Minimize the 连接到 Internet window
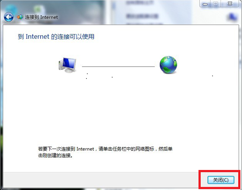The image size is (243, 190). click(x=205, y=4)
